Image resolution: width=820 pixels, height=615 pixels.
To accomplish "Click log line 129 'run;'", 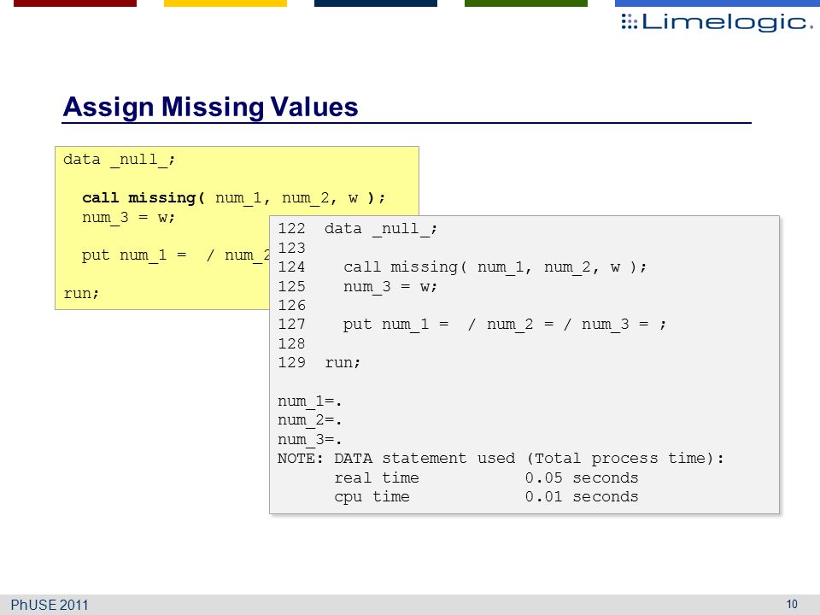I will [x=319, y=362].
